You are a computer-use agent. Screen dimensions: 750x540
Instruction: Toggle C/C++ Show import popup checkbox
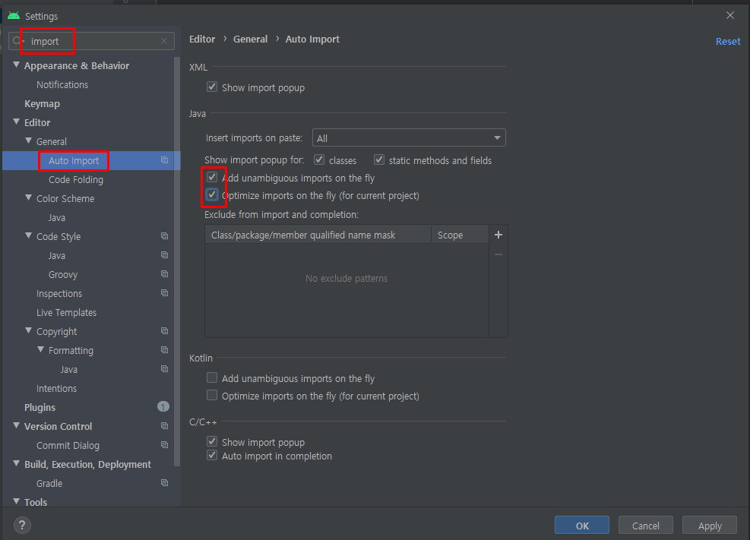(x=212, y=441)
